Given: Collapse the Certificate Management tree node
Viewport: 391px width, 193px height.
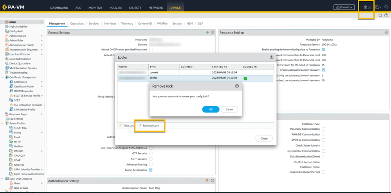Looking at the screenshot, I should [x=2, y=77].
